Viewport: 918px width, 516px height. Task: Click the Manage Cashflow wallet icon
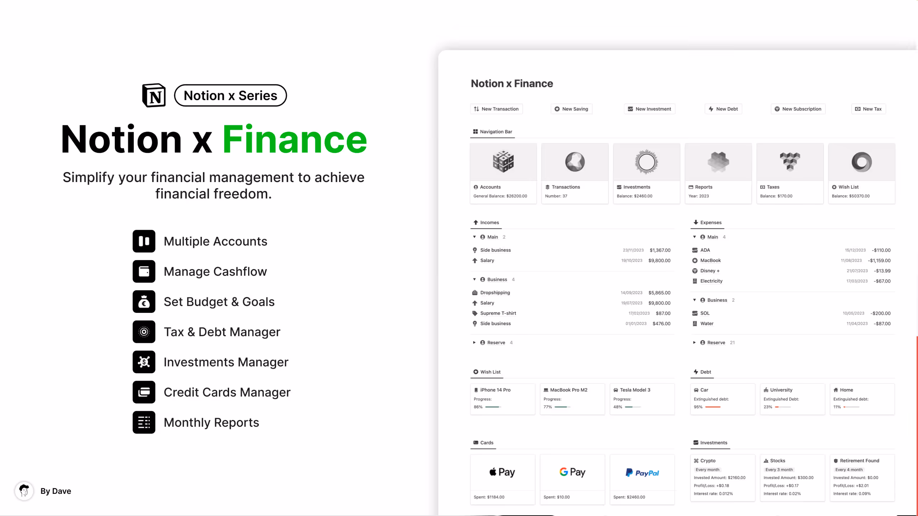(x=144, y=271)
